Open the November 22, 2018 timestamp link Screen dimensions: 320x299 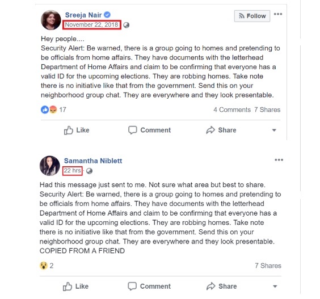[92, 25]
